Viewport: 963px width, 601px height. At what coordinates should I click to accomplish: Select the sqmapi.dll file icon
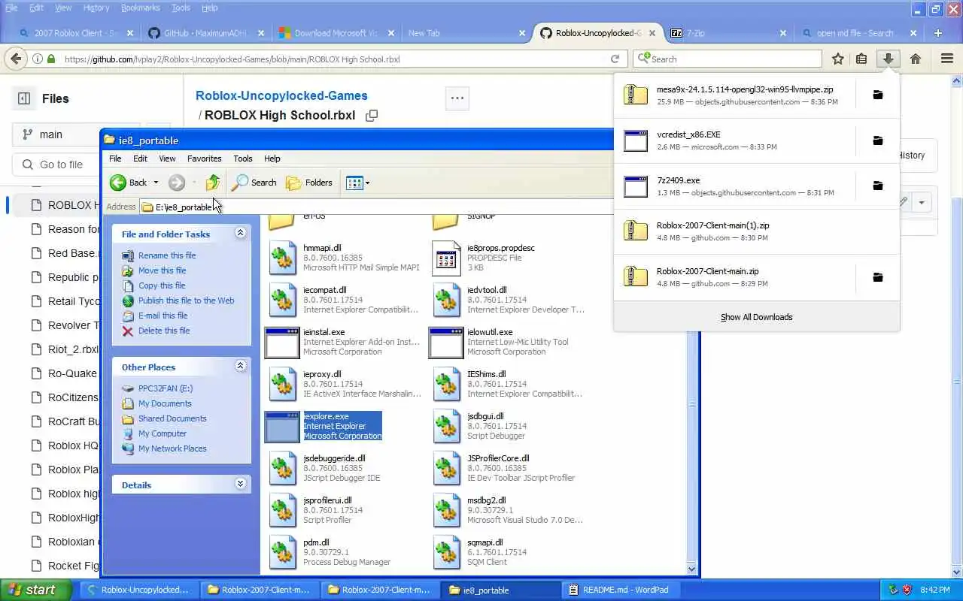[x=447, y=552]
